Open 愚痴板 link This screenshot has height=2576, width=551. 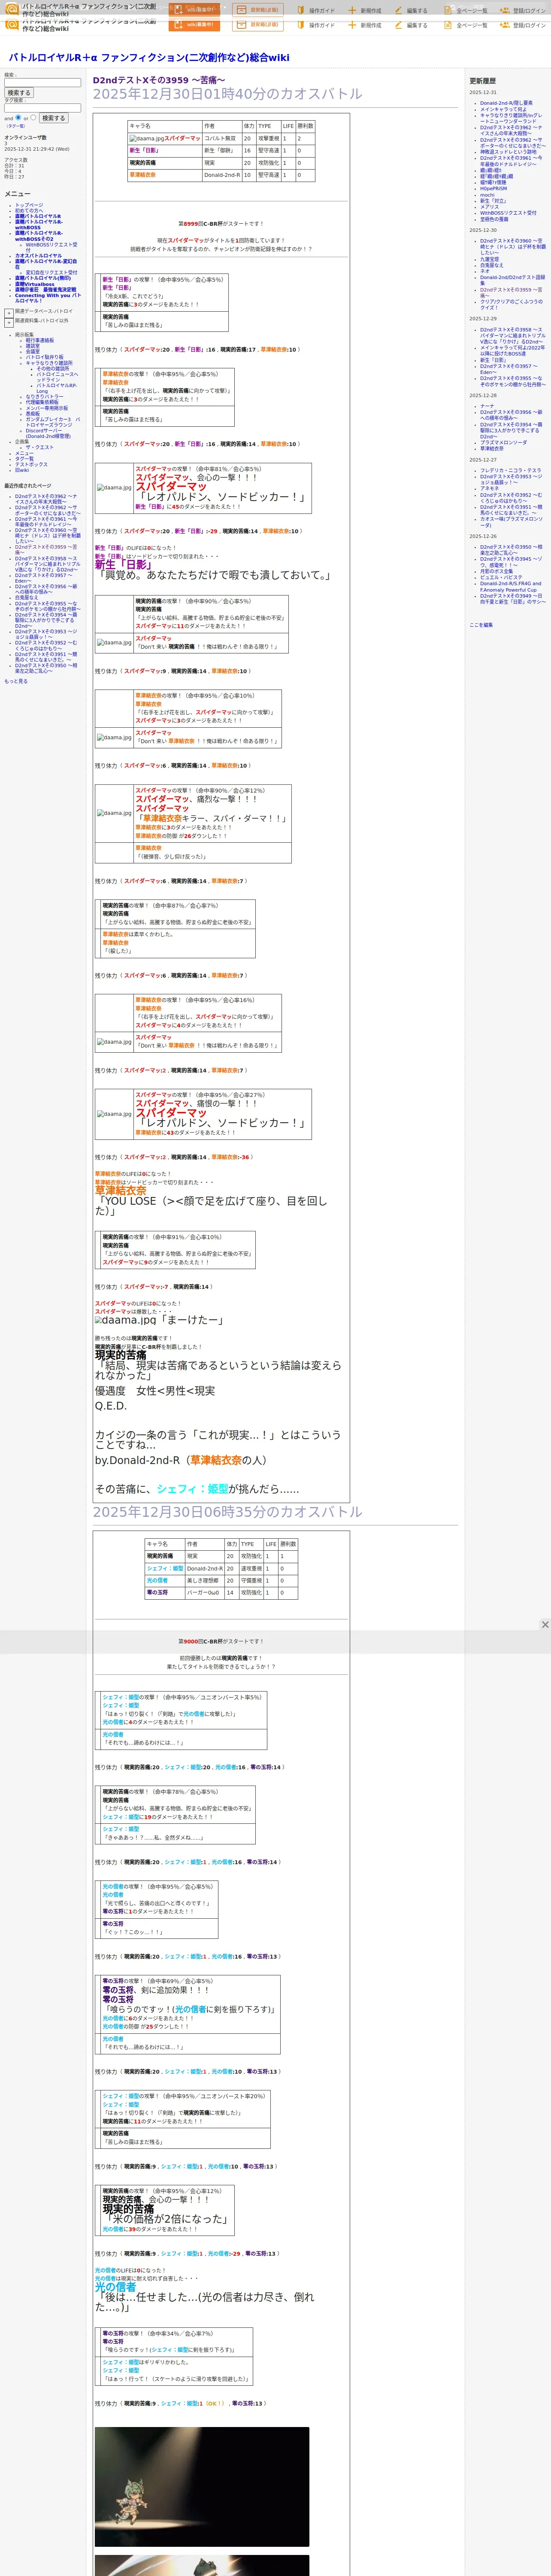point(33,413)
